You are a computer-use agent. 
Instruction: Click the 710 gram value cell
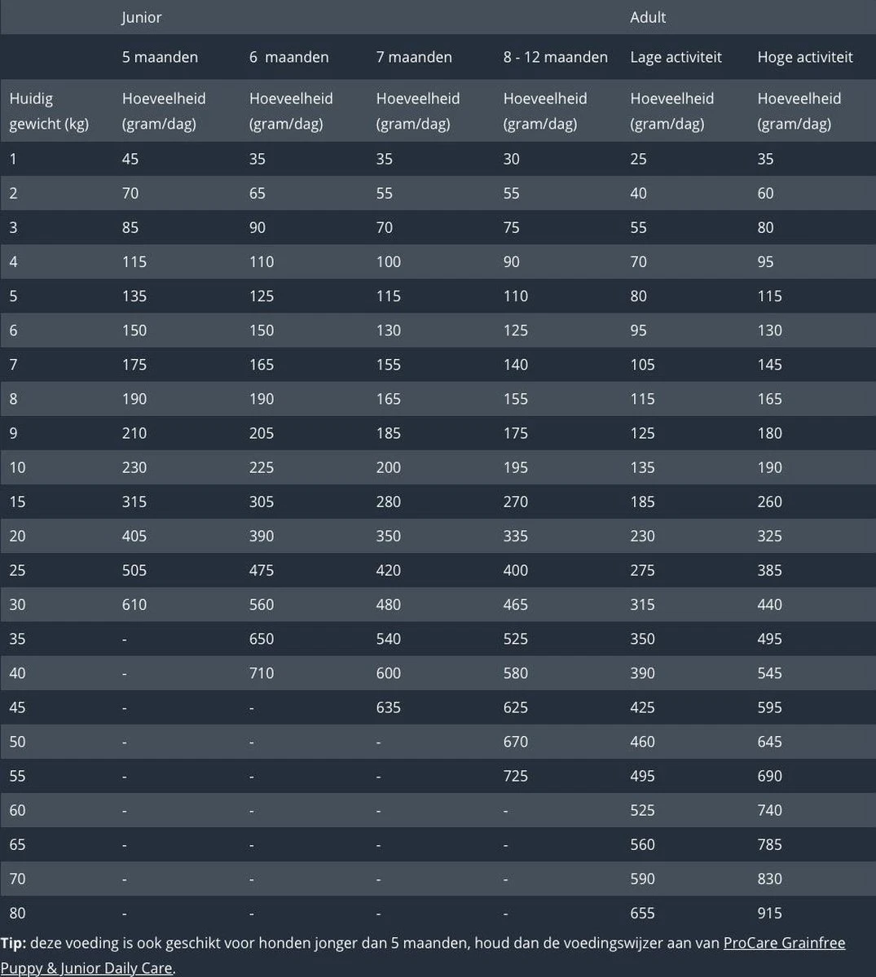pos(262,673)
